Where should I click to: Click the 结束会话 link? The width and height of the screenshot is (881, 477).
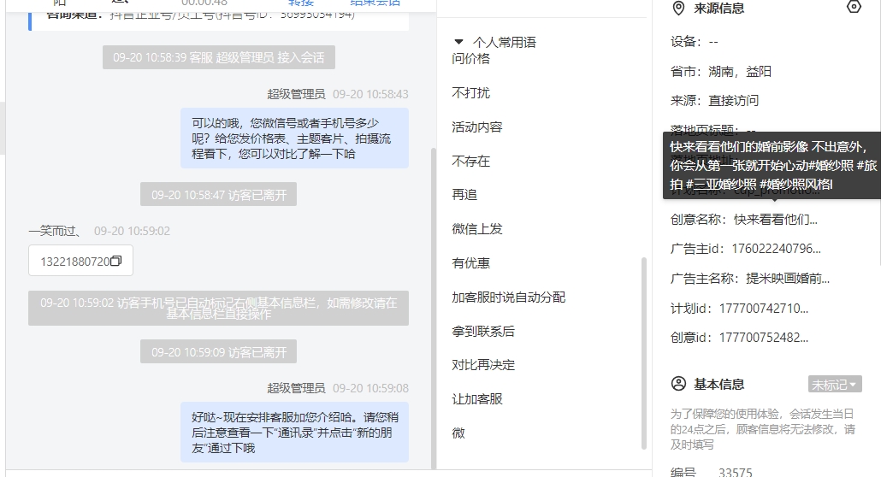click(375, 3)
